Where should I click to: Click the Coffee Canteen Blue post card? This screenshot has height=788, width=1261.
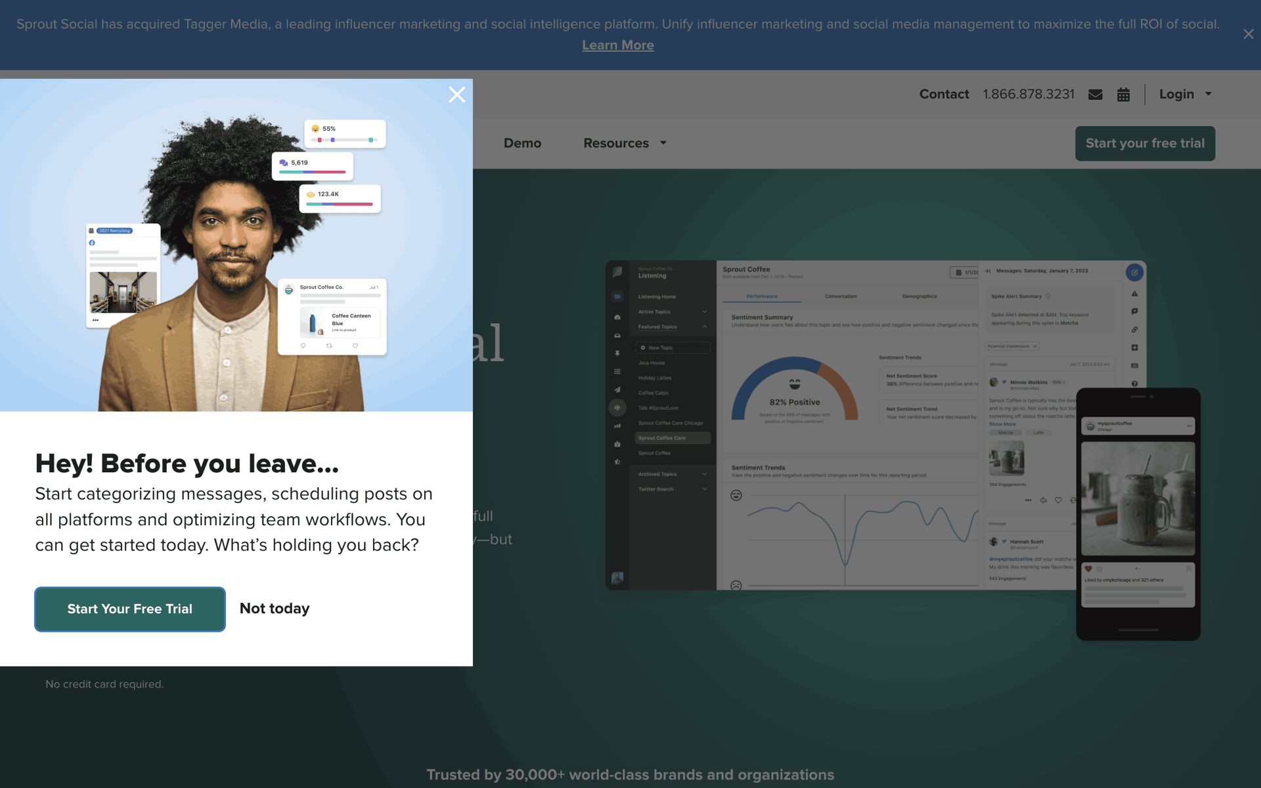click(332, 317)
